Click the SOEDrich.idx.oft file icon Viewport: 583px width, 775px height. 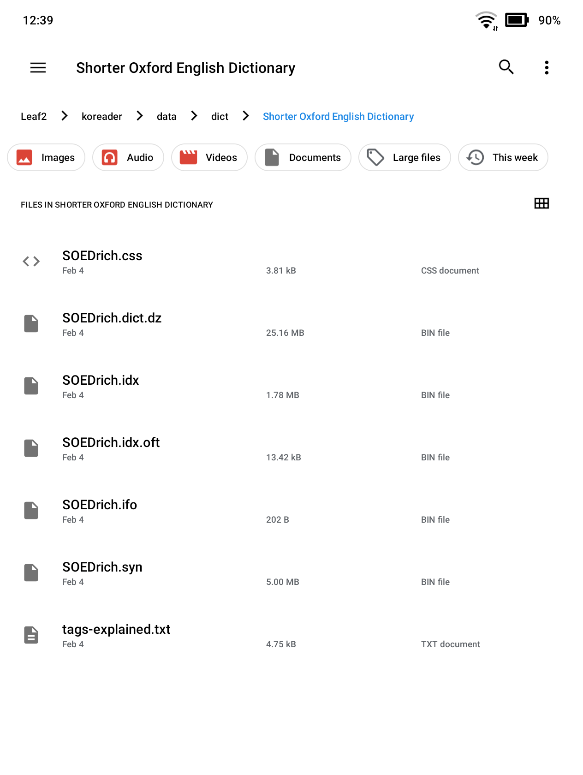click(31, 448)
